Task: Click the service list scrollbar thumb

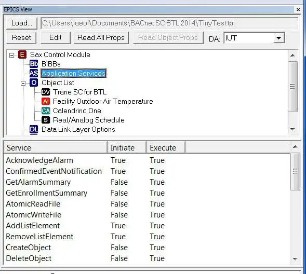Action: click(x=295, y=171)
